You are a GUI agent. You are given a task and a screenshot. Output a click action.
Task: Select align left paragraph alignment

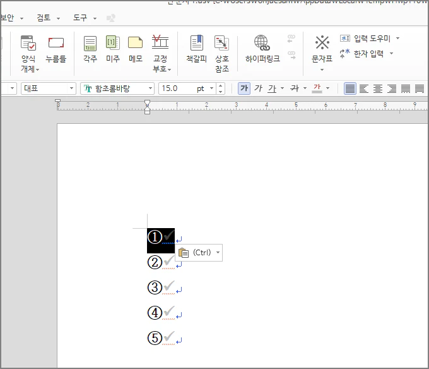363,88
